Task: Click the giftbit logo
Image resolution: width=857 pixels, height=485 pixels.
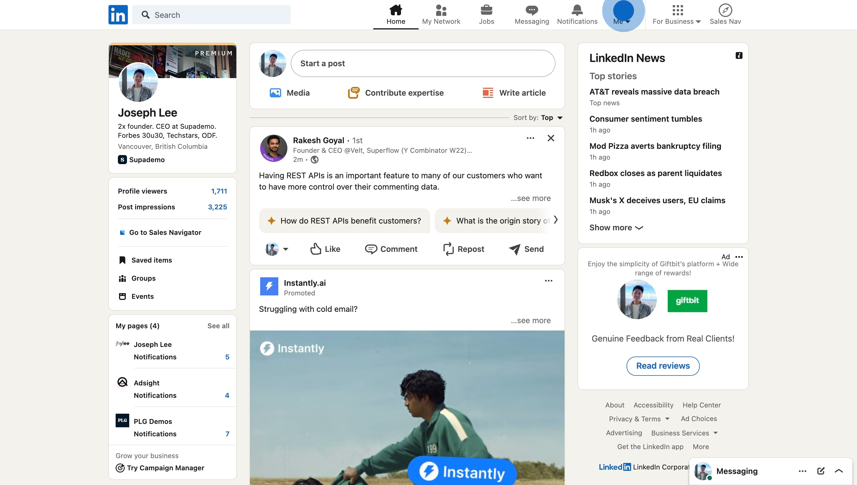Action: (687, 301)
